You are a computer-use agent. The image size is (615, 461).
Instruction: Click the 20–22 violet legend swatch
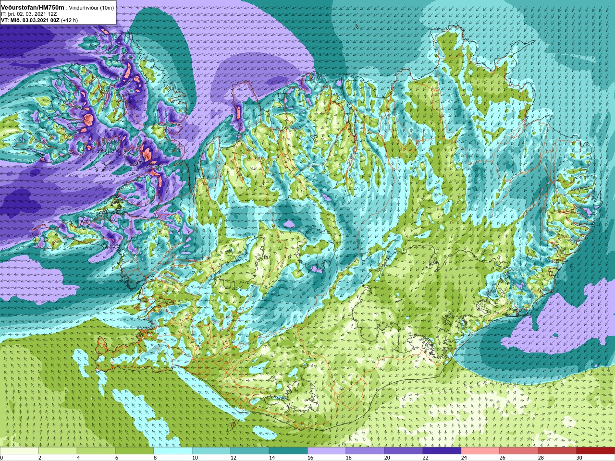pos(404,451)
